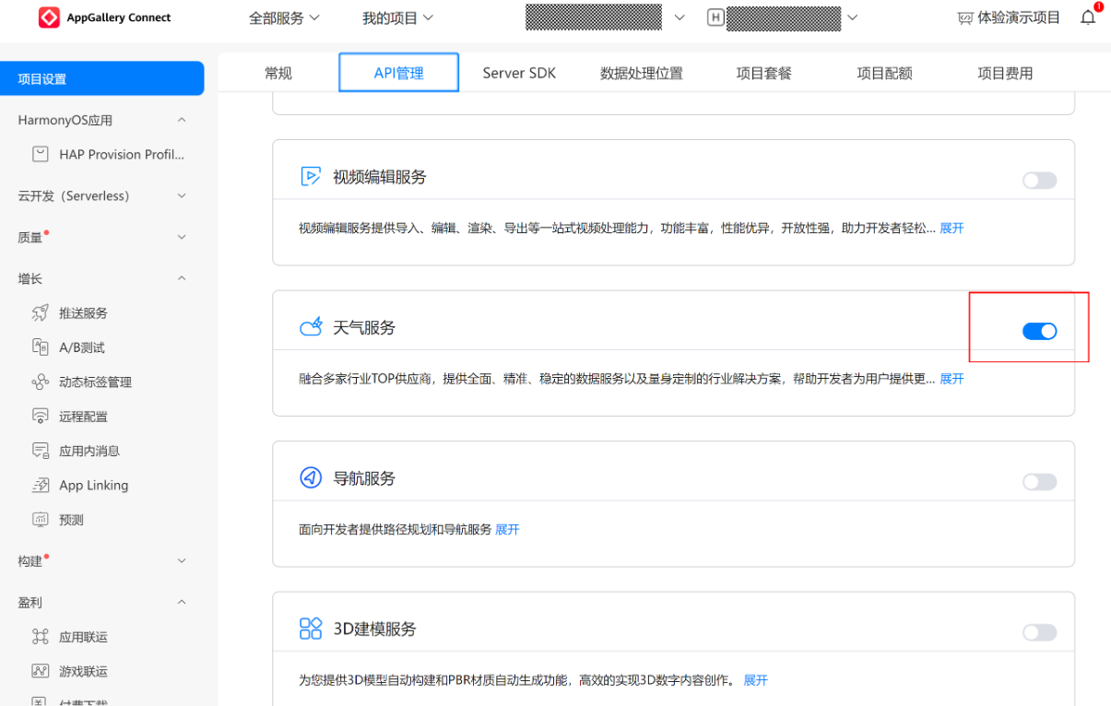Click the 应用内消息 icon
Viewport: 1111px width, 706px height.
(41, 451)
